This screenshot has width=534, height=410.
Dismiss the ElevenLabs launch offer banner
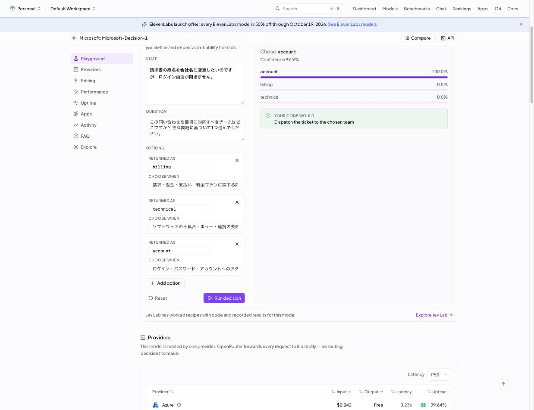coord(521,24)
